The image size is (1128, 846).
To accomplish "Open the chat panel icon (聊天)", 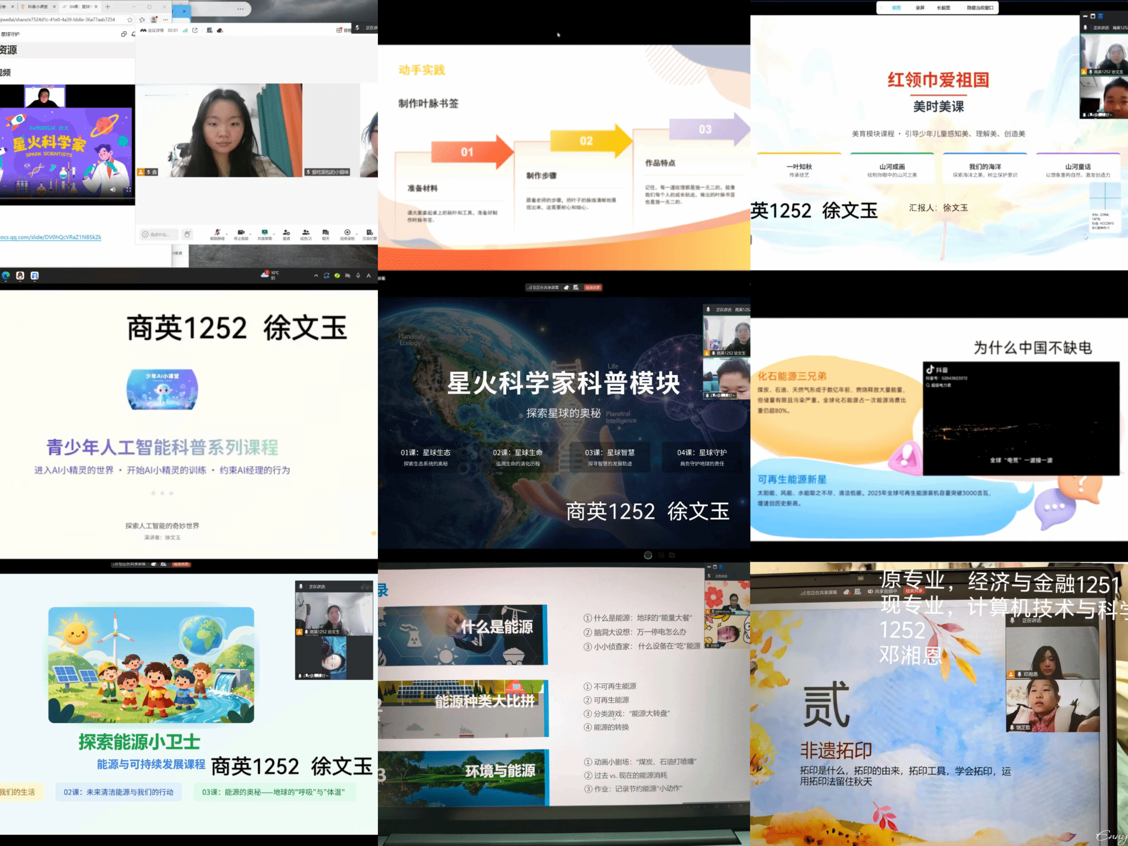I will pos(326,233).
